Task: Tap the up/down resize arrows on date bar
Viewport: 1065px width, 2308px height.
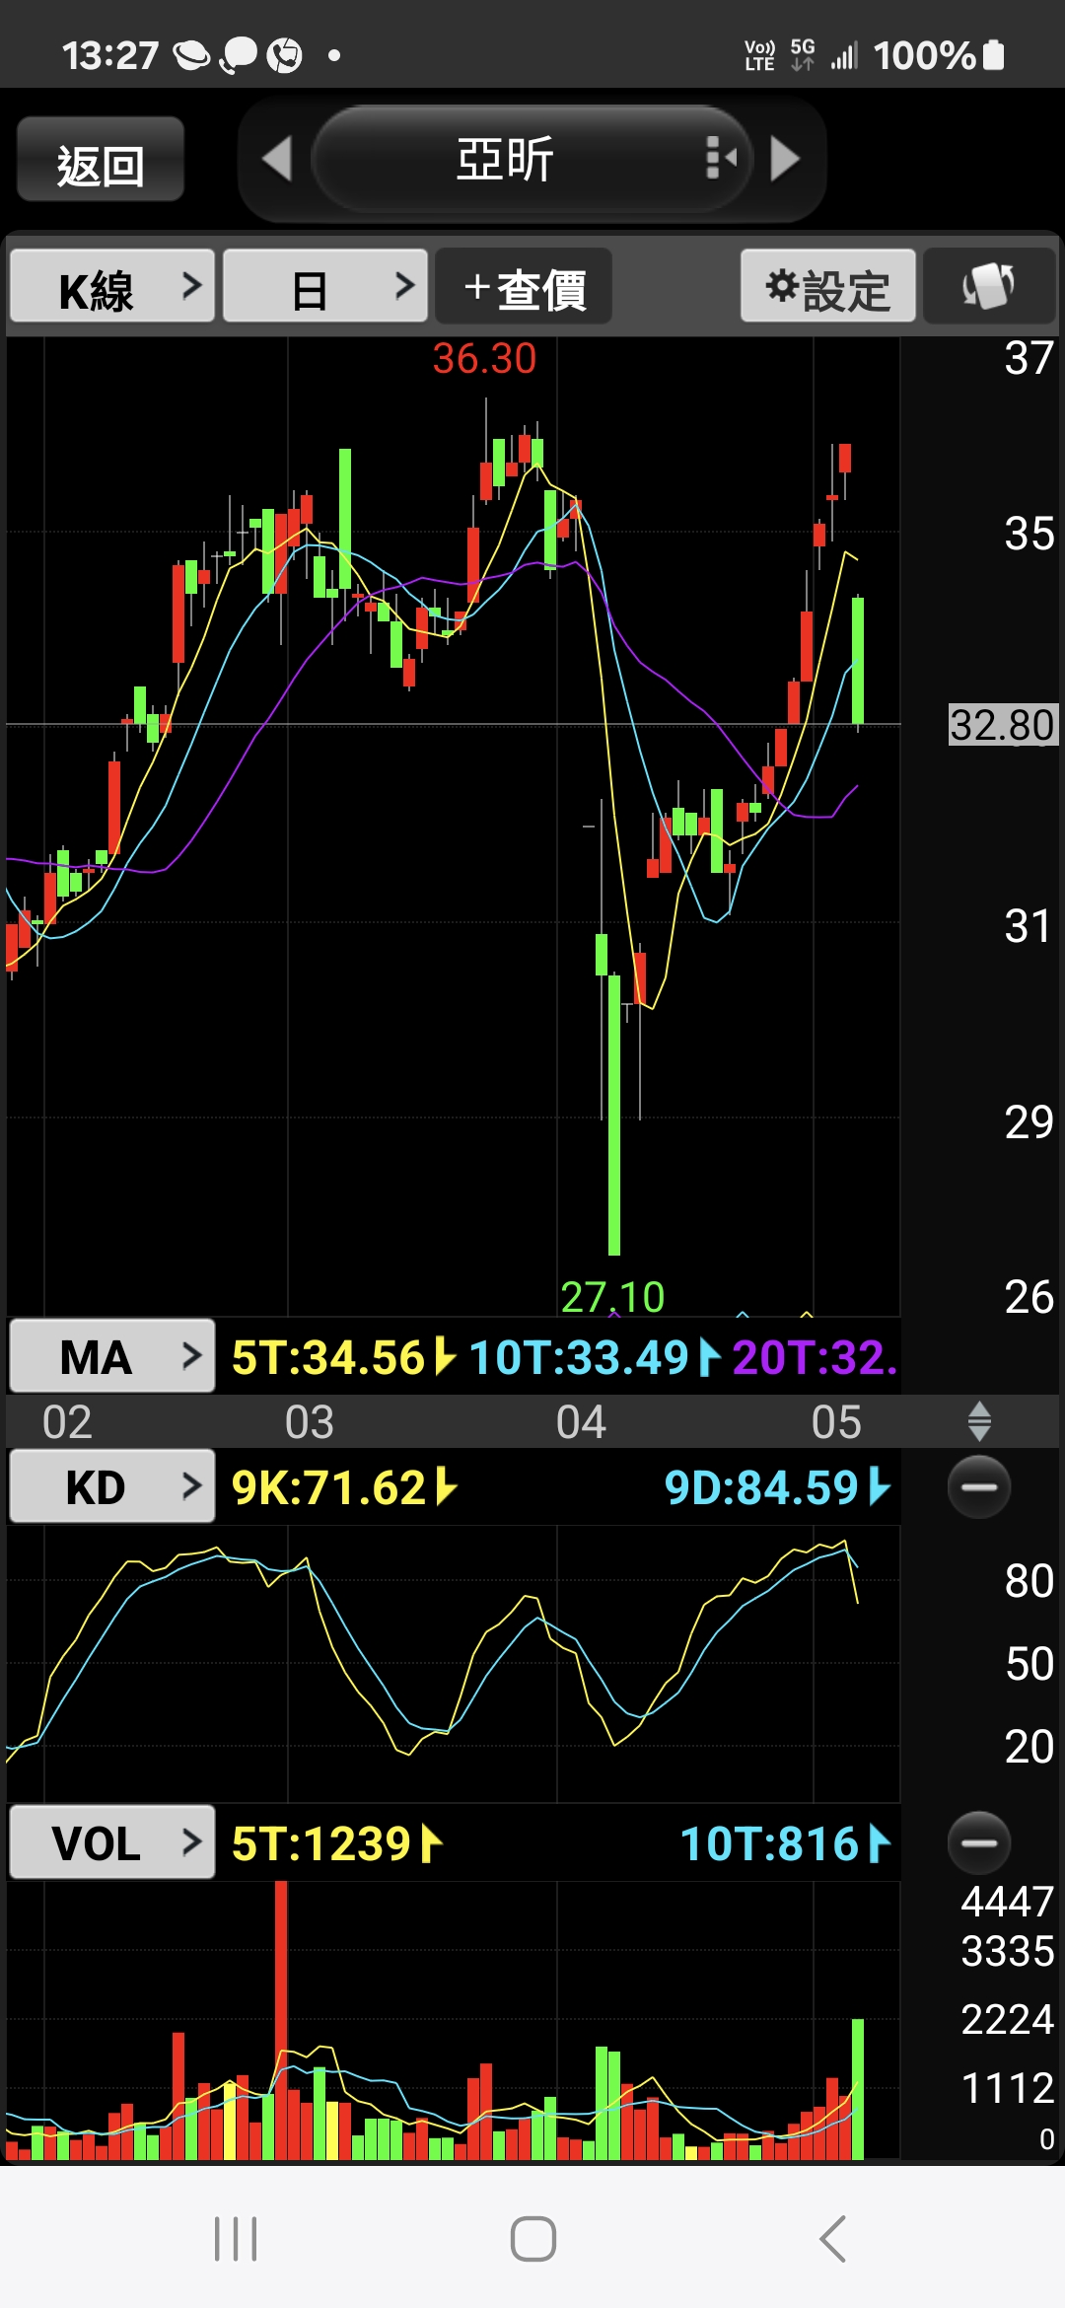Action: coord(979,1421)
